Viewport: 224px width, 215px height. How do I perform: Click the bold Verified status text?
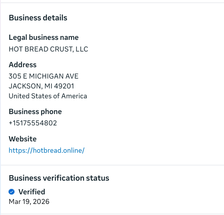pos(32,192)
